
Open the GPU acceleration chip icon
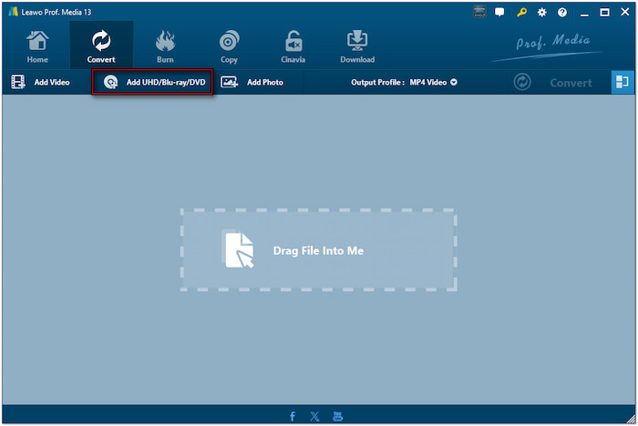click(x=479, y=12)
